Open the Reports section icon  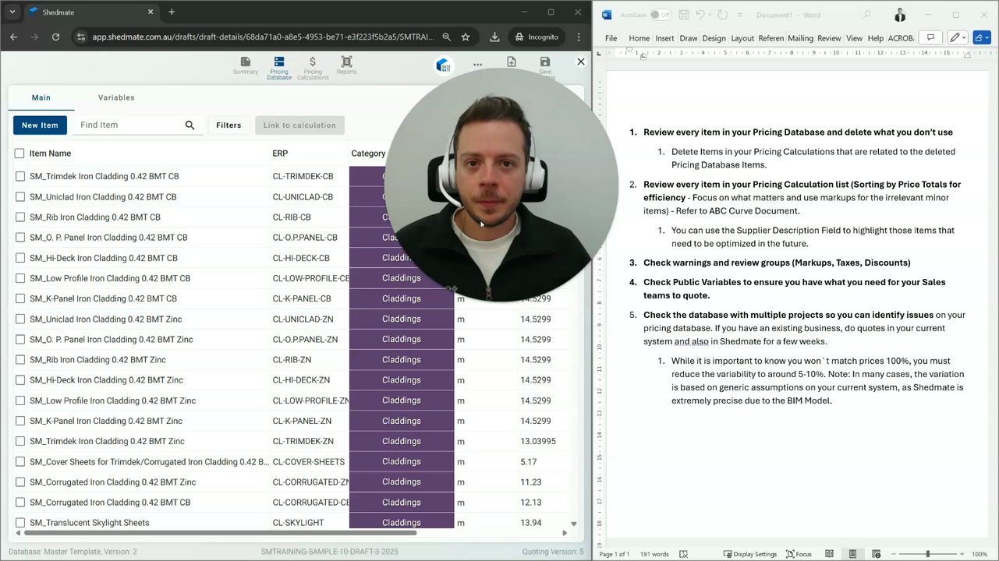pos(346,65)
